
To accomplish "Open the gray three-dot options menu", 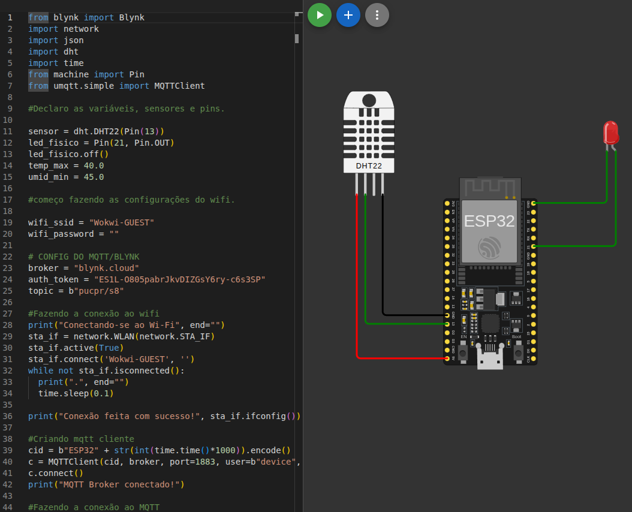I will [x=377, y=15].
